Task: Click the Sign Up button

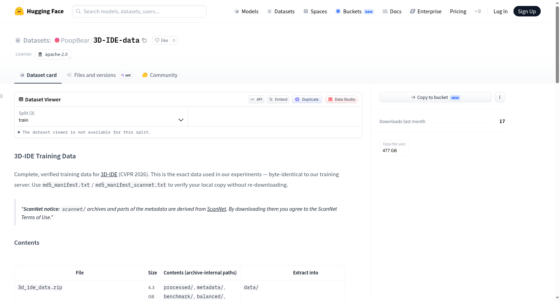Action: tap(527, 11)
